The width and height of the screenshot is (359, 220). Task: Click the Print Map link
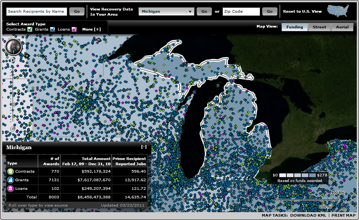click(x=343, y=216)
